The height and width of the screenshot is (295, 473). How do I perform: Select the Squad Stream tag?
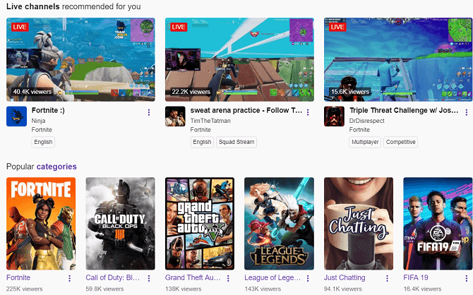236,142
